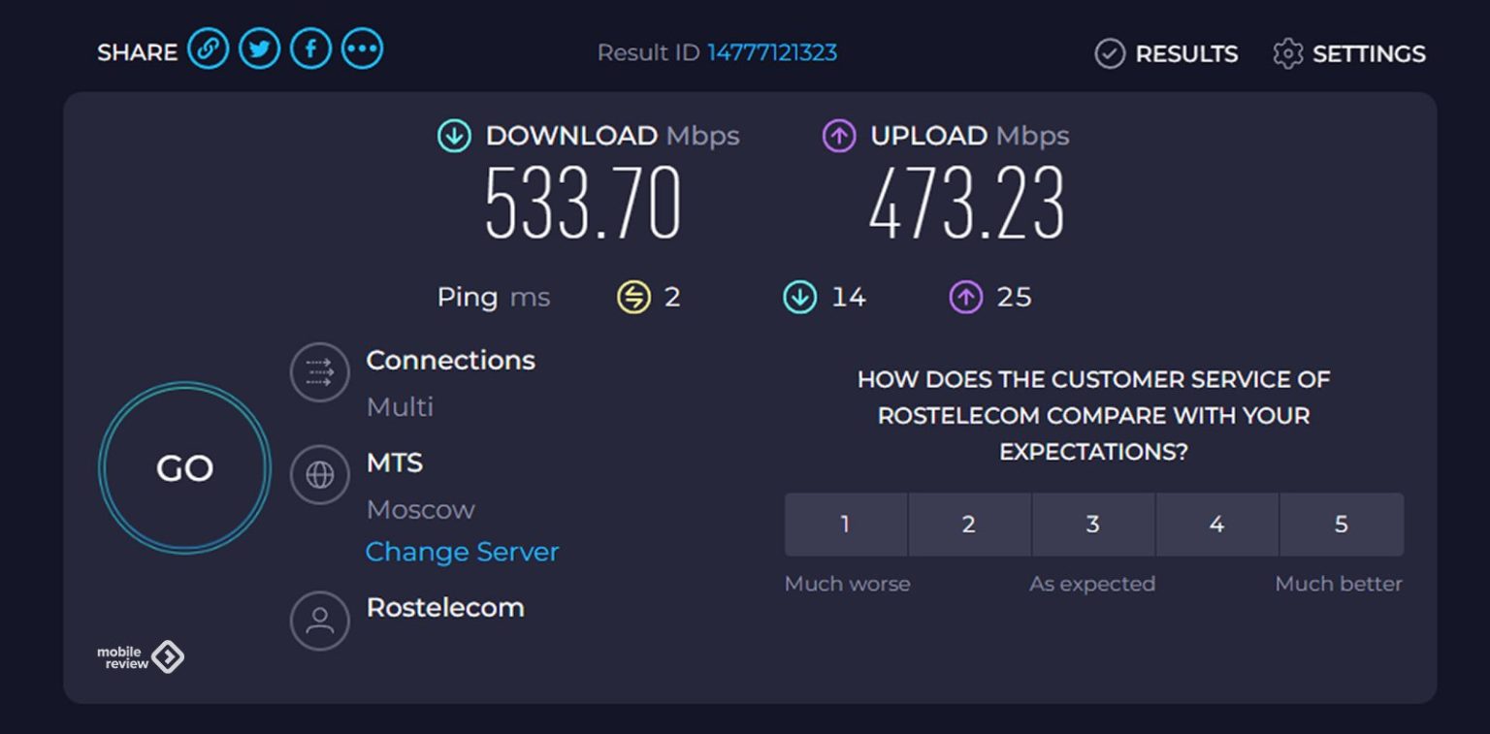Viewport: 1490px width, 734px height.
Task: Click the Change Server link
Action: (462, 552)
